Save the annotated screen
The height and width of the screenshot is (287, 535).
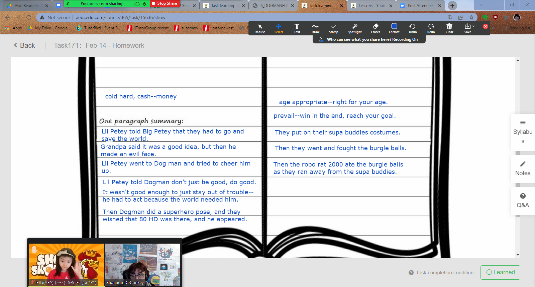pyautogui.click(x=467, y=29)
